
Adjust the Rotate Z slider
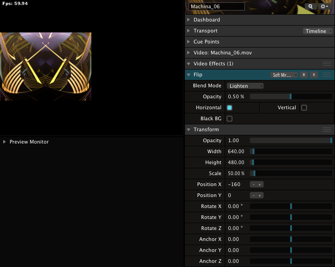(291, 228)
